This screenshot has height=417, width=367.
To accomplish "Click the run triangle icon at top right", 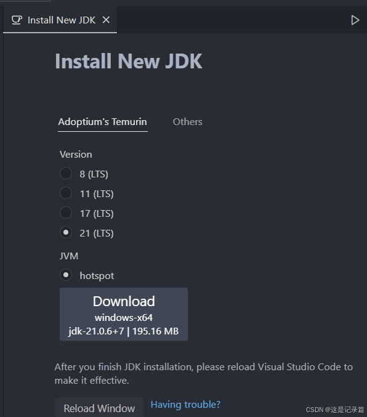I will 355,20.
